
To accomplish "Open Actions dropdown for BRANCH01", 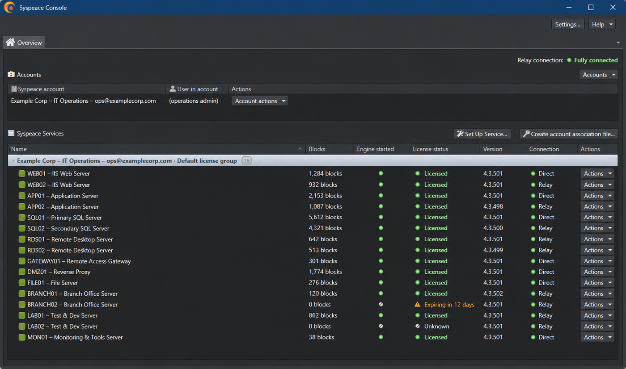I will (x=597, y=294).
